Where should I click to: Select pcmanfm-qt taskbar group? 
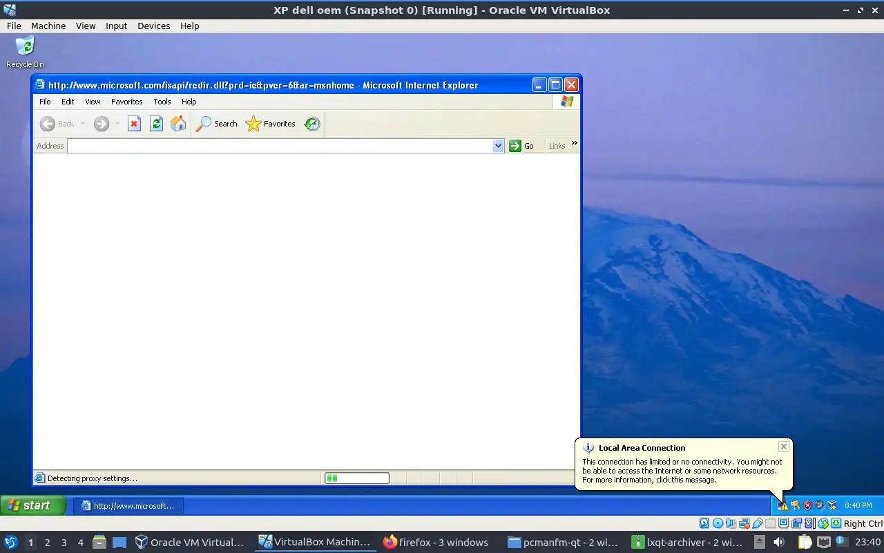point(562,542)
